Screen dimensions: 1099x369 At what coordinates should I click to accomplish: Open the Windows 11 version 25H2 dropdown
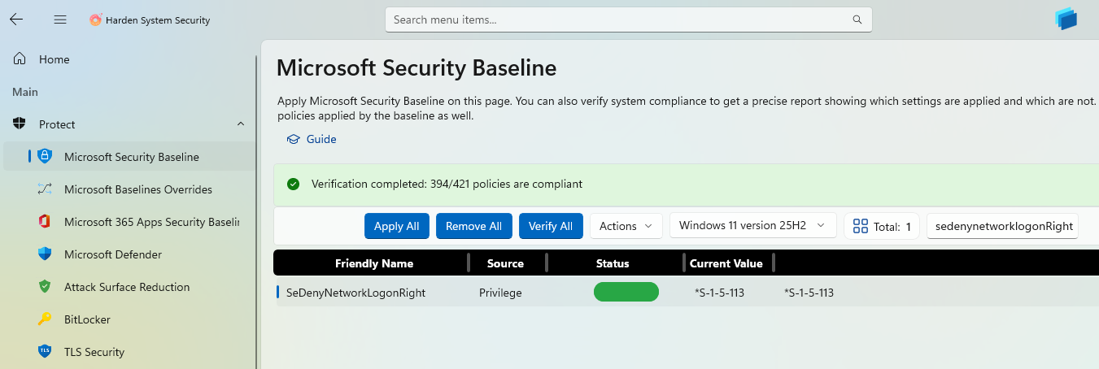(752, 225)
